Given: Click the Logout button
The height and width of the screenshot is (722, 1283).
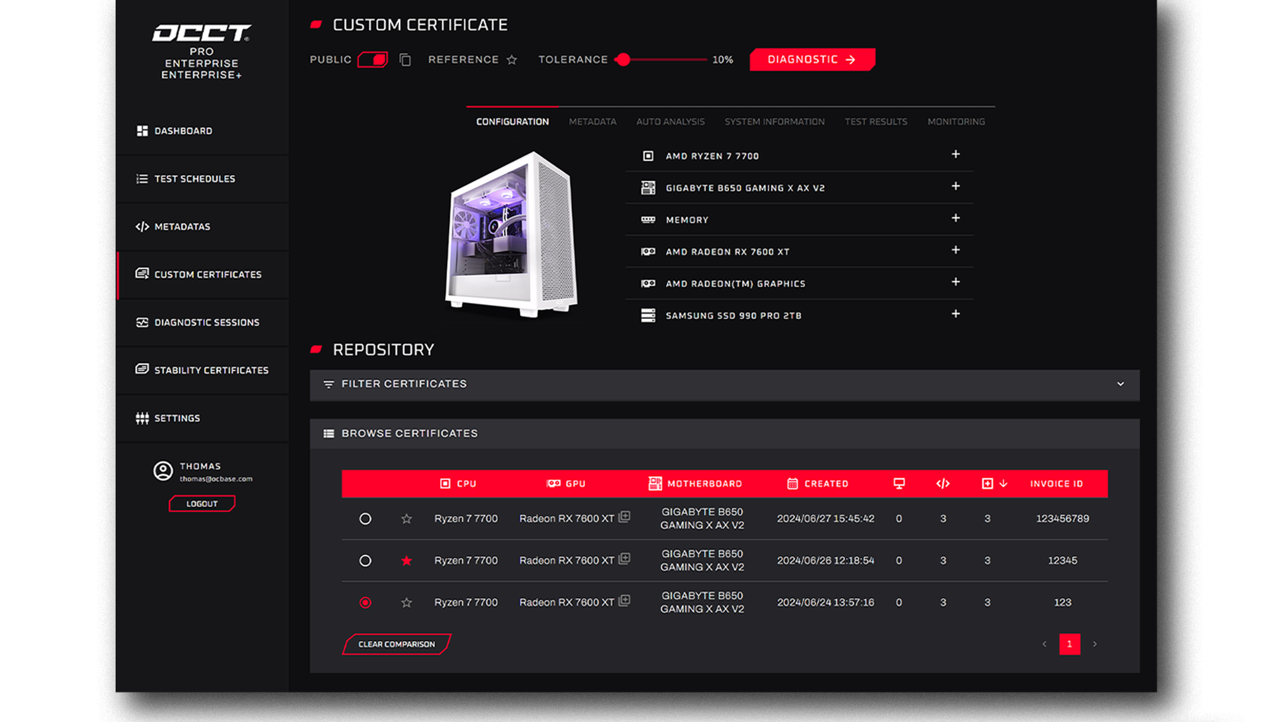Looking at the screenshot, I should pos(202,504).
